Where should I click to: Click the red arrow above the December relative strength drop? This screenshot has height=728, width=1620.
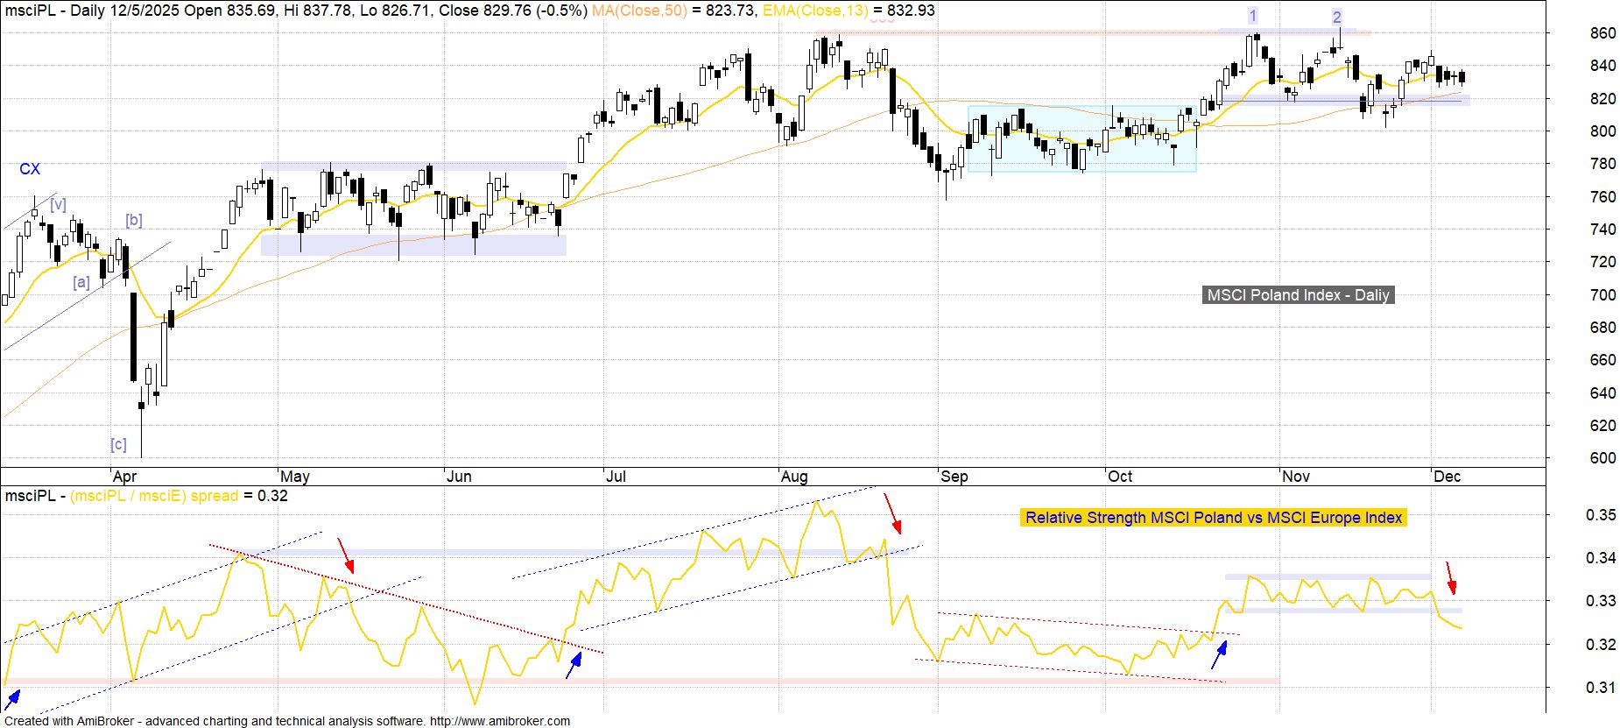click(1450, 578)
